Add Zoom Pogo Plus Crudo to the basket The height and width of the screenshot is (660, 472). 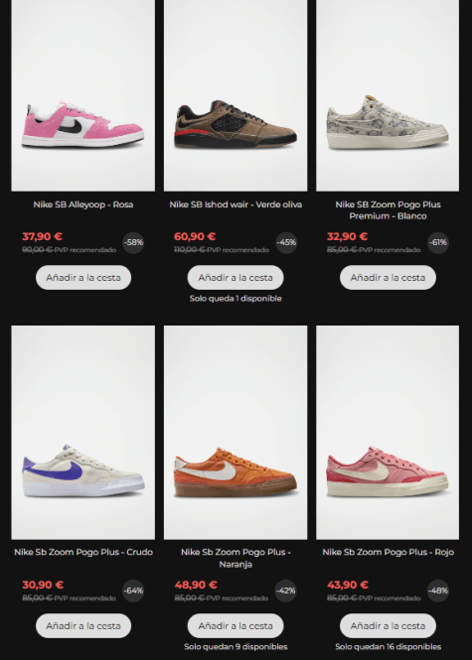coord(83,625)
